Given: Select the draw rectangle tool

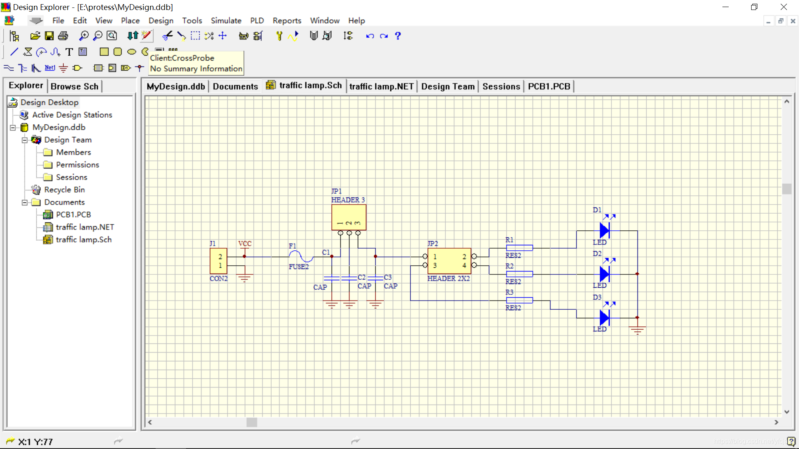Looking at the screenshot, I should (104, 52).
